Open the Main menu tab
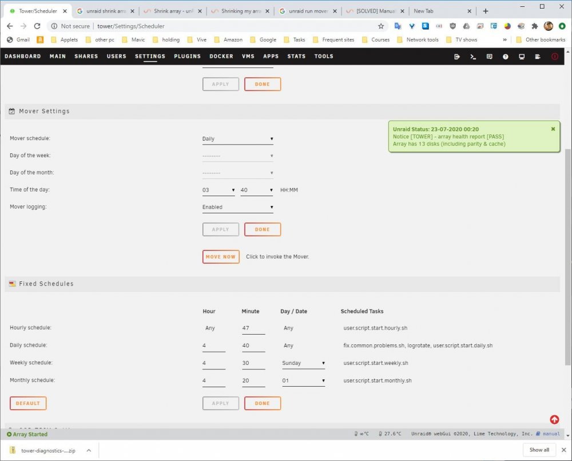 pyautogui.click(x=58, y=56)
